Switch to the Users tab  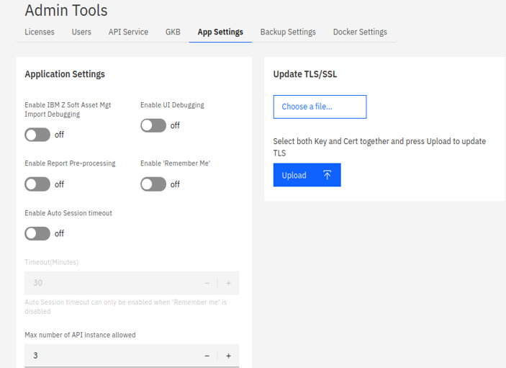click(81, 32)
